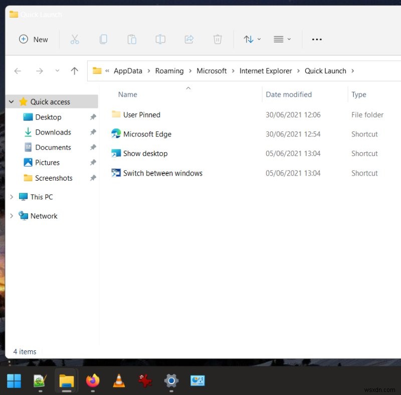The width and height of the screenshot is (401, 395).
Task: Collapse the Quick access section
Action: [11, 101]
